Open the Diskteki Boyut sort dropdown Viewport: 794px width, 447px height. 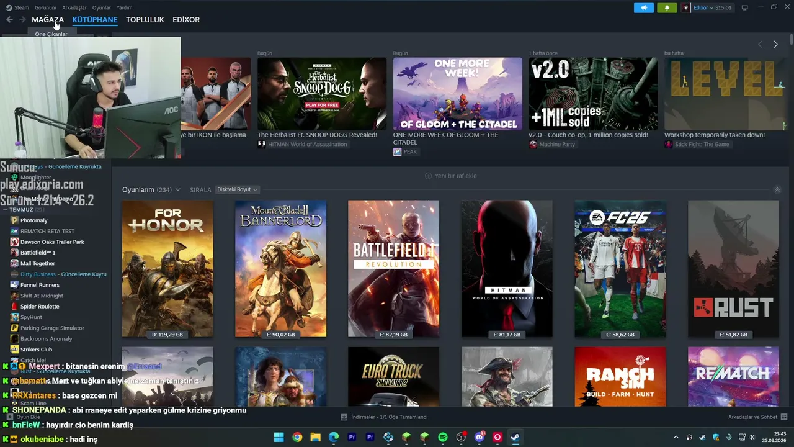coord(237,189)
